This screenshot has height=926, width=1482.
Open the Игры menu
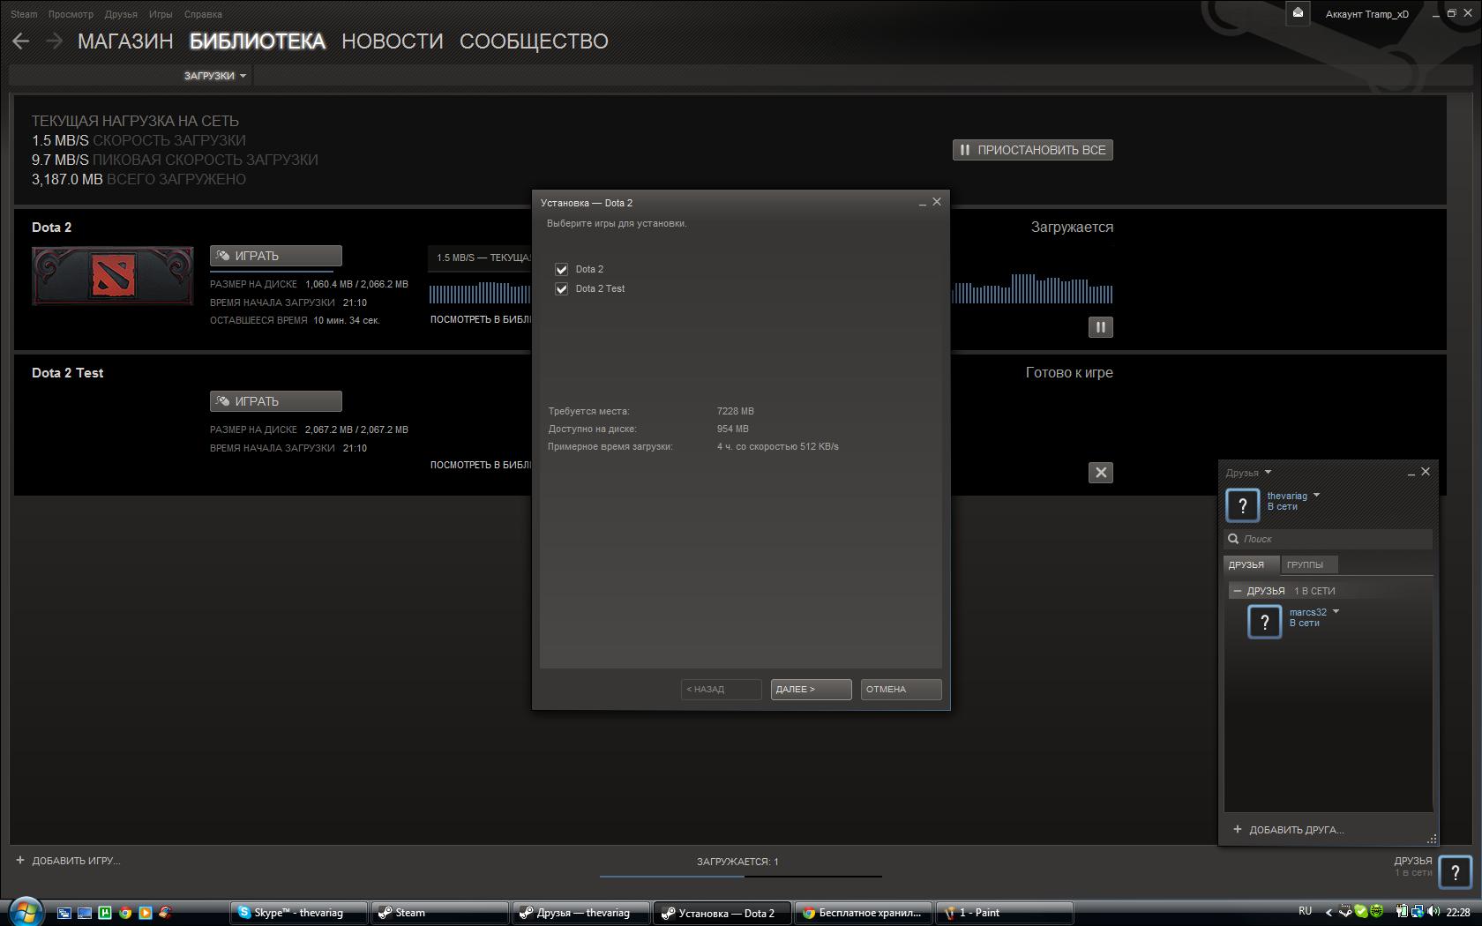tap(161, 14)
